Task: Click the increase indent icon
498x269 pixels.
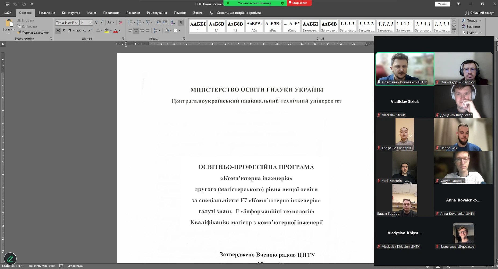Action: pos(165,23)
